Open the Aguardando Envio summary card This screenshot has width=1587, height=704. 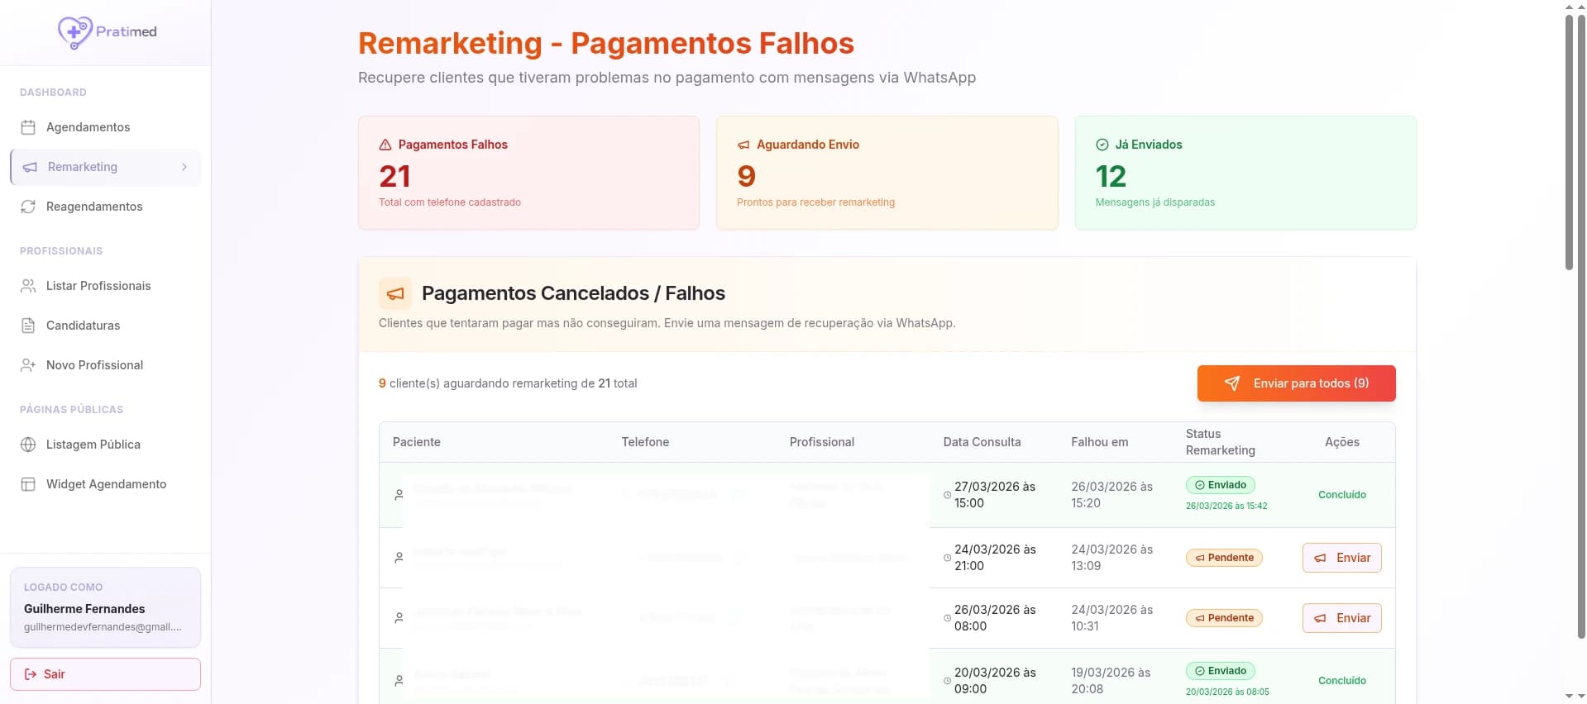click(x=887, y=173)
